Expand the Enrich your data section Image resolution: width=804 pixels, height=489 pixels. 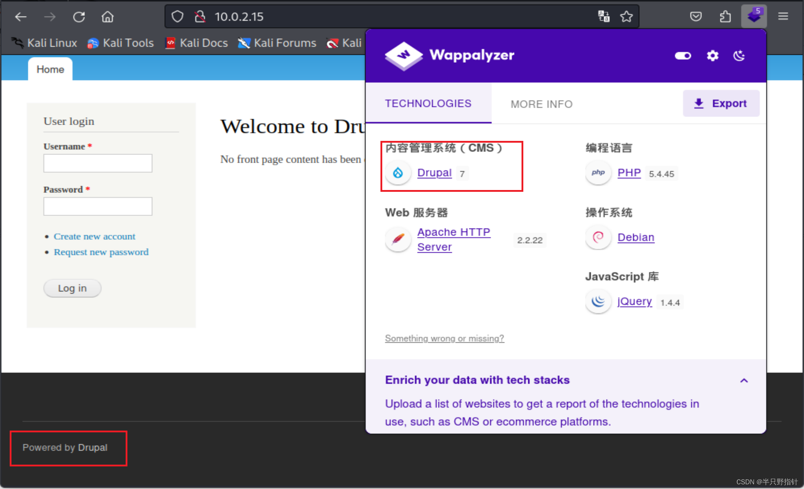coord(744,380)
